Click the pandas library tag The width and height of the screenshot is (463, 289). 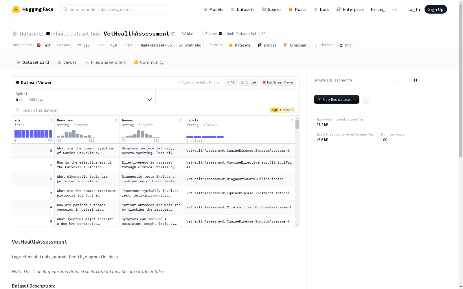pyautogui.click(x=267, y=45)
